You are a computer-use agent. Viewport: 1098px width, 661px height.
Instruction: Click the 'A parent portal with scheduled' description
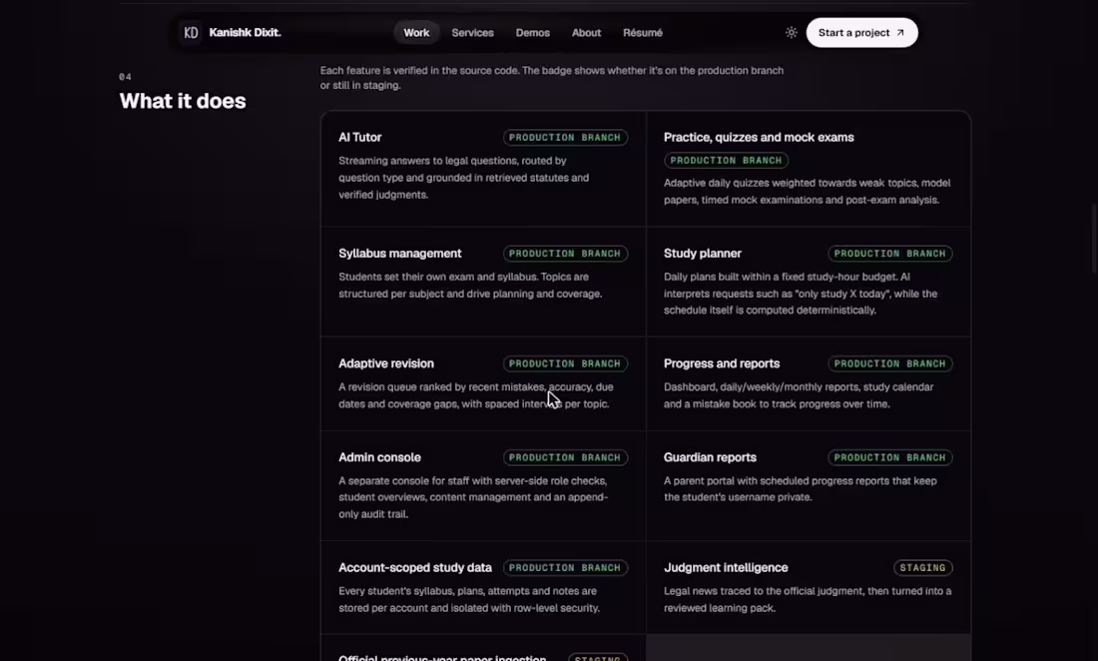click(800, 488)
